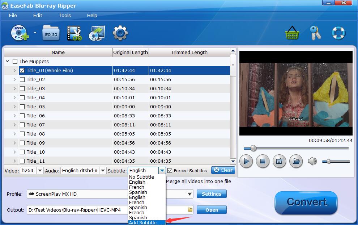Open the IFO/ISO folder loader

tap(51, 33)
